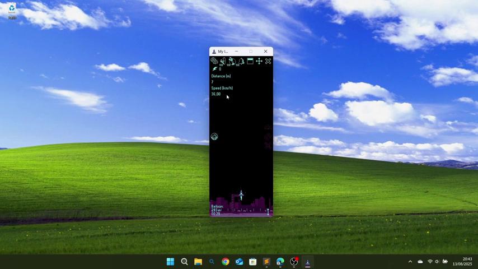Open taskbar Search magnifier
Viewport: 478px width, 269px height.
[184, 262]
